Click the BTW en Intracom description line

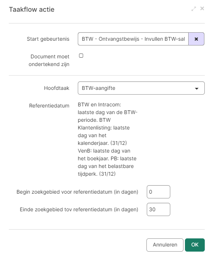point(99,105)
